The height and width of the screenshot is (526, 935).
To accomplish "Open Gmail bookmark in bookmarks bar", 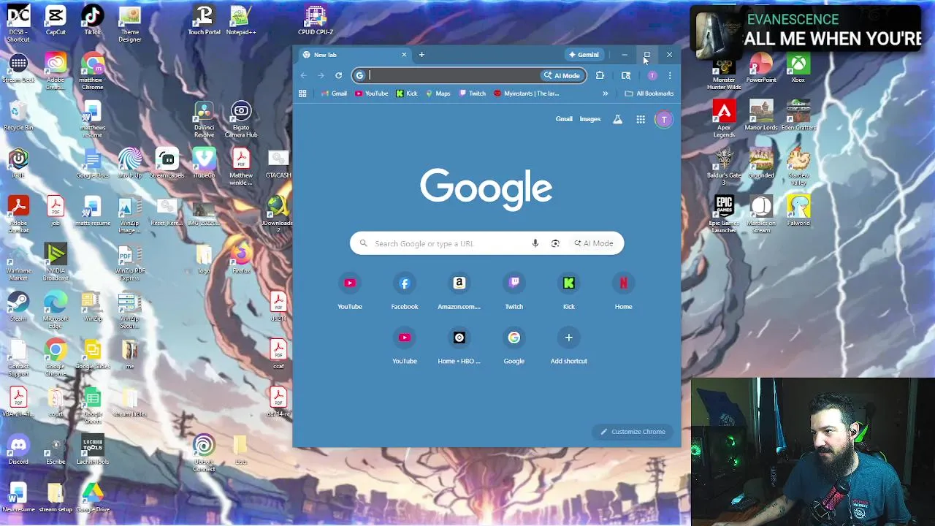I will 334,94.
